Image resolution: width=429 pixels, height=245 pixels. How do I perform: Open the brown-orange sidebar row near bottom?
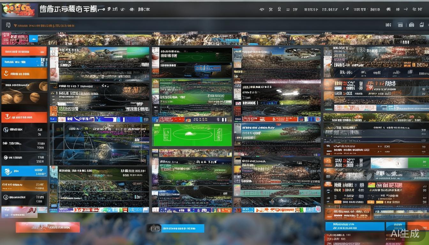click(x=24, y=185)
